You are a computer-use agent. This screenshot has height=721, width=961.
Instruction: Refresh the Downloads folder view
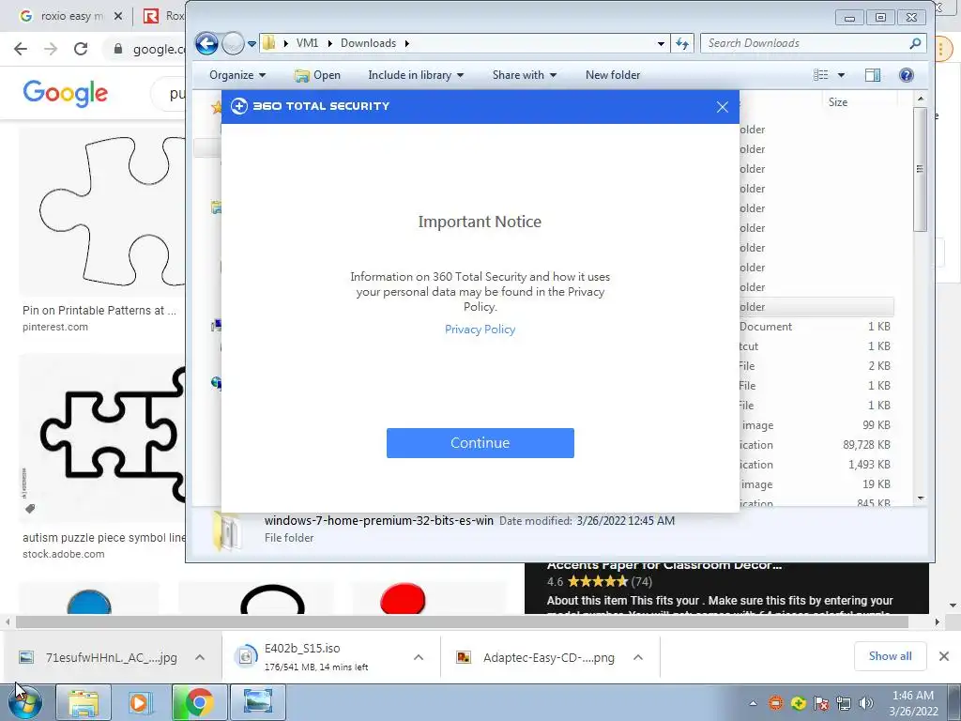click(x=682, y=43)
